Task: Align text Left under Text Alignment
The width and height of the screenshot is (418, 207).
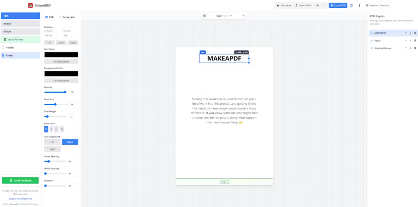Action: pyautogui.click(x=52, y=142)
